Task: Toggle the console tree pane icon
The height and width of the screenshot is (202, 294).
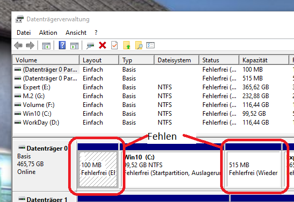Action: 46,46
